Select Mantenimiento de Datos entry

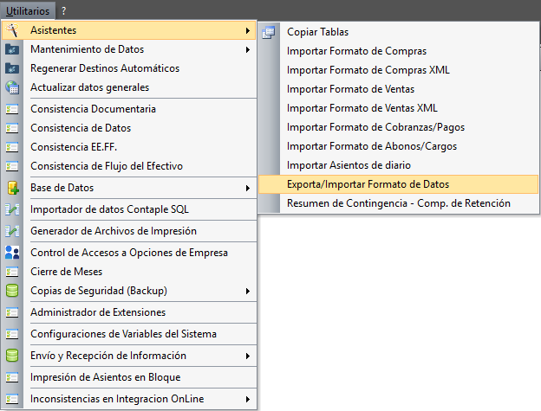129,49
